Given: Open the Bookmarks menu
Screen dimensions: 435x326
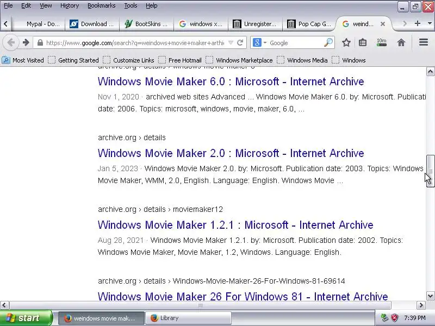Looking at the screenshot, I should coord(102,5).
